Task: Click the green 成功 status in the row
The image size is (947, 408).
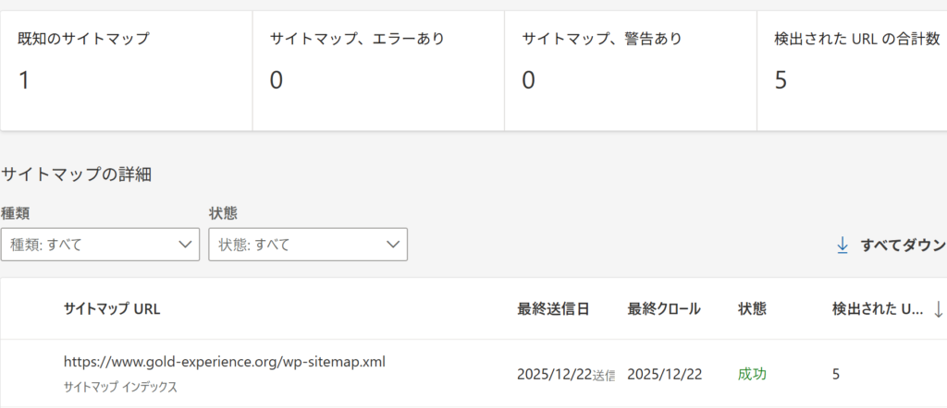Action: (x=752, y=374)
